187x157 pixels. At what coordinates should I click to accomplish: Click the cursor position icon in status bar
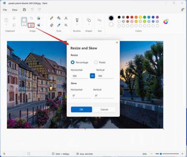point(4,154)
